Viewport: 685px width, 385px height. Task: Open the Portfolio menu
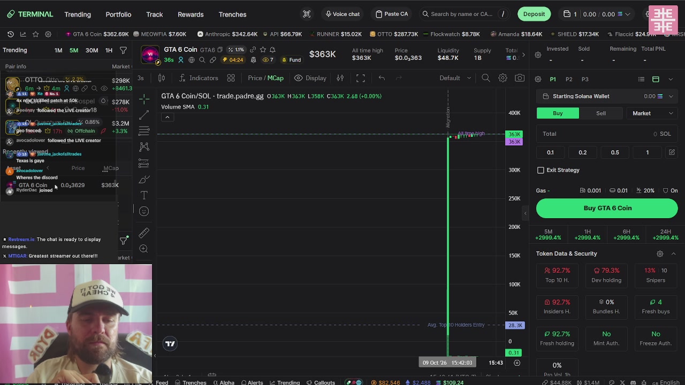[118, 14]
